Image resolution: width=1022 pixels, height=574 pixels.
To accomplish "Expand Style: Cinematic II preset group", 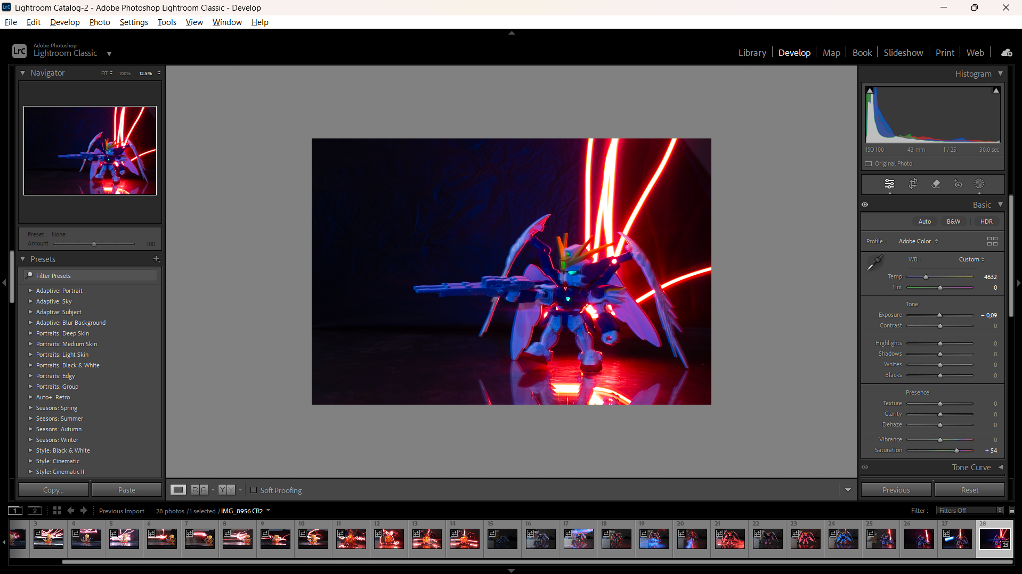I will click(30, 472).
